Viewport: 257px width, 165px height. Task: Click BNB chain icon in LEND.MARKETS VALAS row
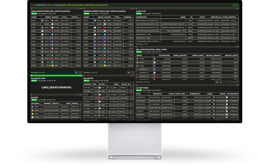click(x=52, y=65)
